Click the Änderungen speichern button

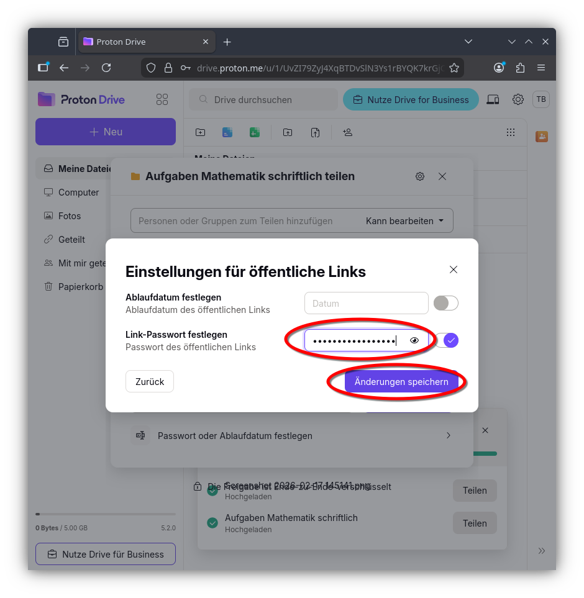(401, 382)
